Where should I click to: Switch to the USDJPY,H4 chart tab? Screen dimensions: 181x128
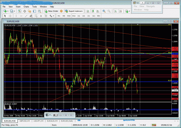coord(39,121)
